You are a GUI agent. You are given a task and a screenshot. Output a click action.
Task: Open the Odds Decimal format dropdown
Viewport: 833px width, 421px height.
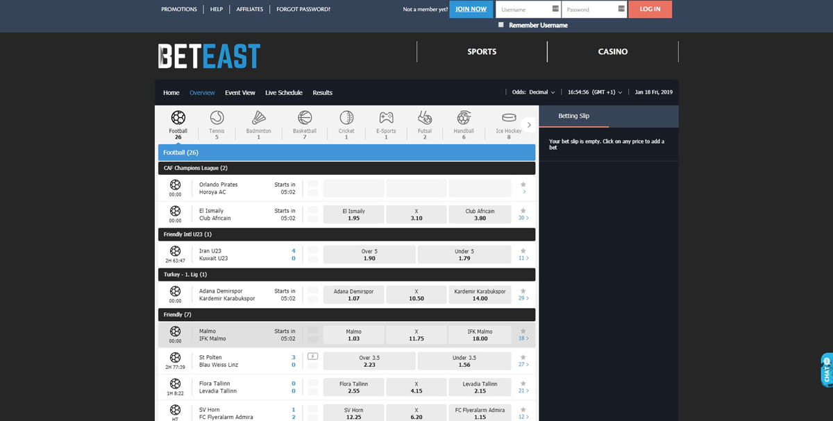click(533, 92)
